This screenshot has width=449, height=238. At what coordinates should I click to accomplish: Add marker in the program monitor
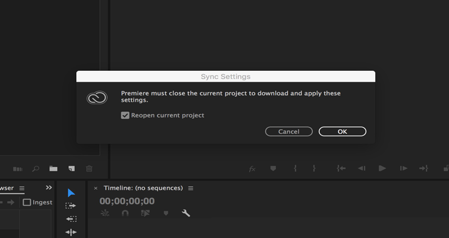click(x=273, y=168)
